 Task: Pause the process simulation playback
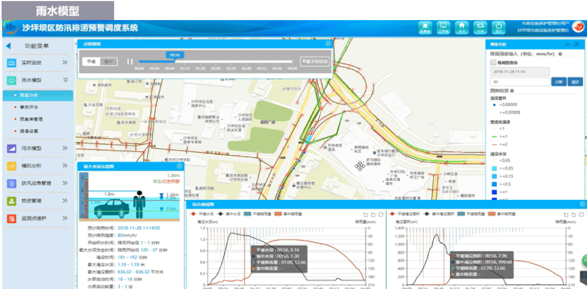pos(130,62)
